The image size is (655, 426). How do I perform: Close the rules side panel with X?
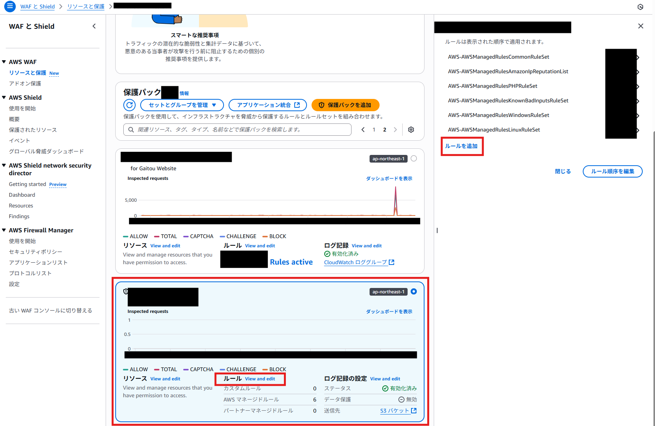click(x=641, y=26)
